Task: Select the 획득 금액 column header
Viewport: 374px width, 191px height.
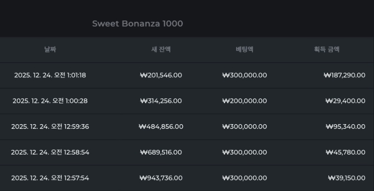Action: pos(327,50)
